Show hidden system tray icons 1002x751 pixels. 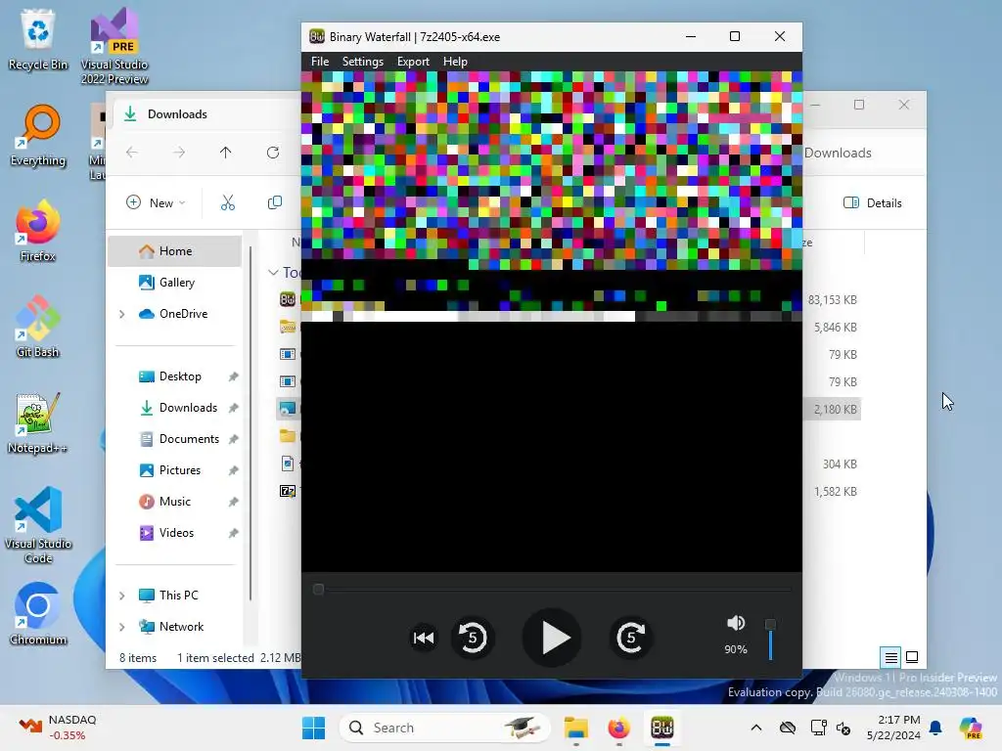point(756,728)
